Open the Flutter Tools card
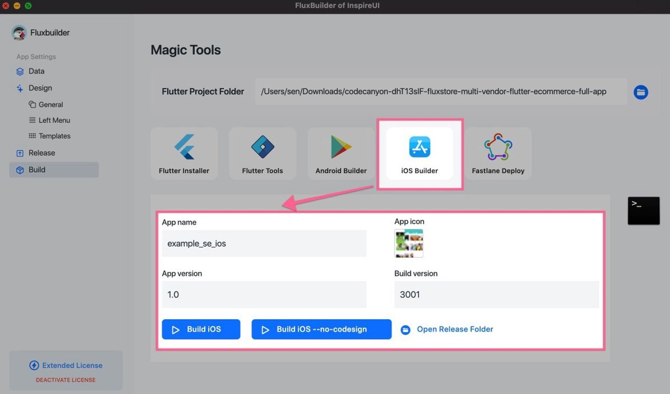 pyautogui.click(x=263, y=154)
